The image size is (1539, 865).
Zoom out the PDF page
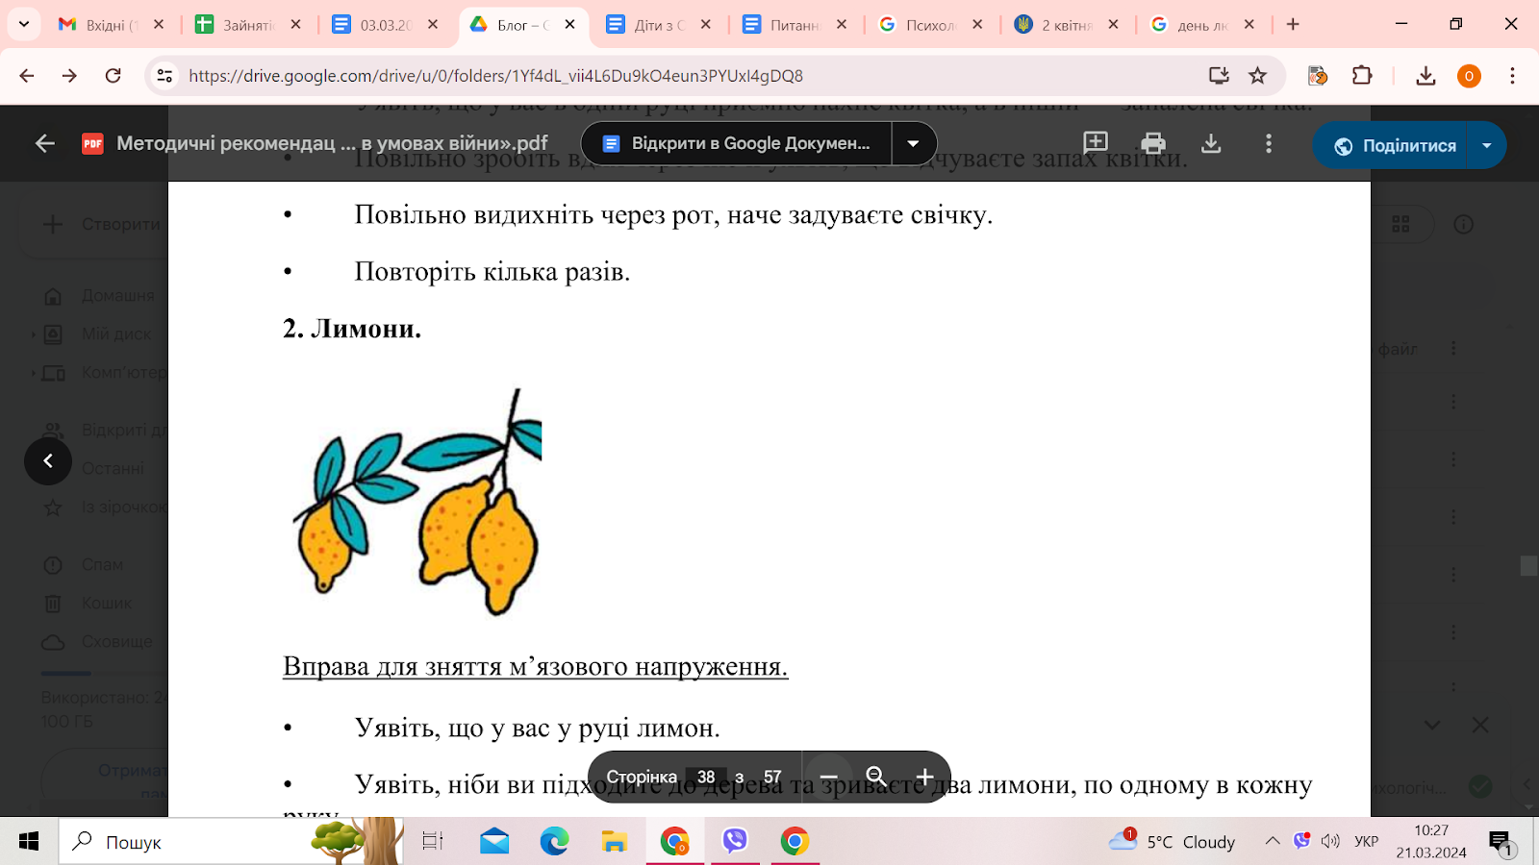[828, 777]
